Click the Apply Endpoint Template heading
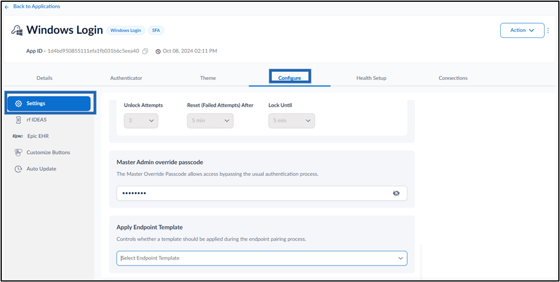560x282 pixels. (150, 227)
